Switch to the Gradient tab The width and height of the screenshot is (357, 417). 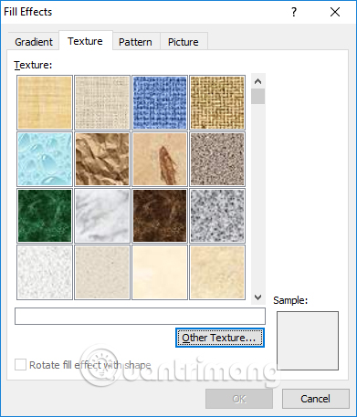34,42
